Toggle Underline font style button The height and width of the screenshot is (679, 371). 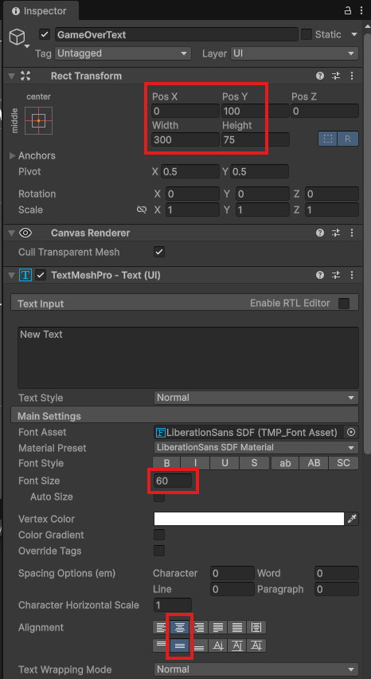point(225,463)
